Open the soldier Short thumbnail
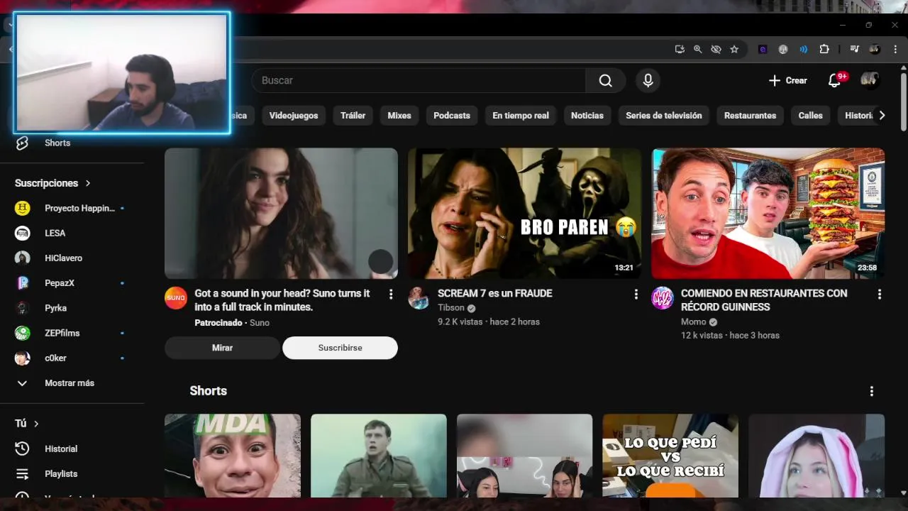Screen dimensions: 908x511 pyautogui.click(x=379, y=456)
